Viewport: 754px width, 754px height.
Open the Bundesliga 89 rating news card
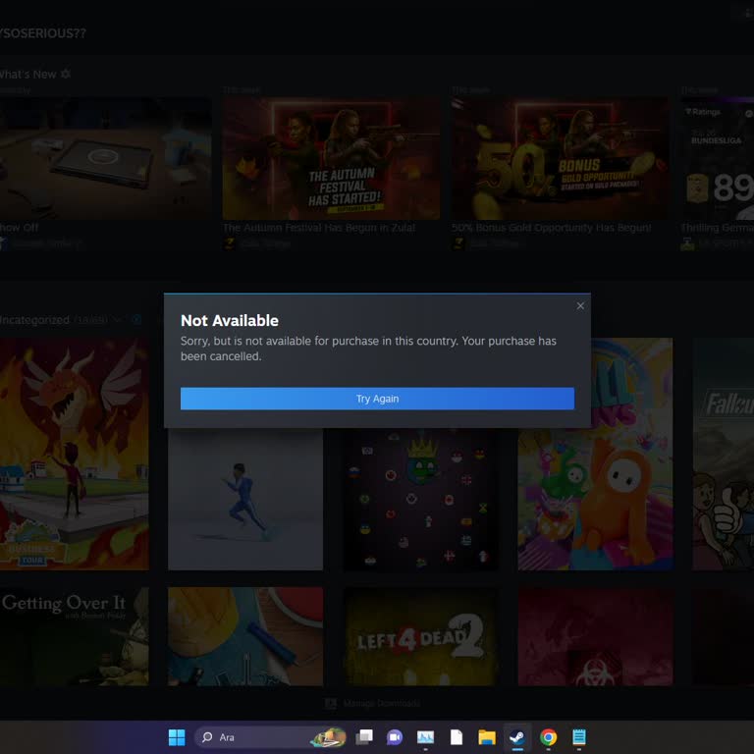click(717, 159)
